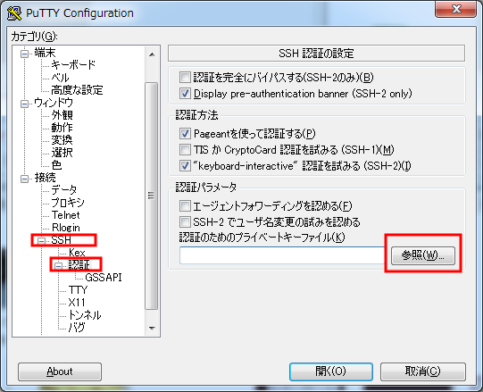Click 取消(C) cancel button
The width and height of the screenshot is (483, 392).
[x=423, y=371]
